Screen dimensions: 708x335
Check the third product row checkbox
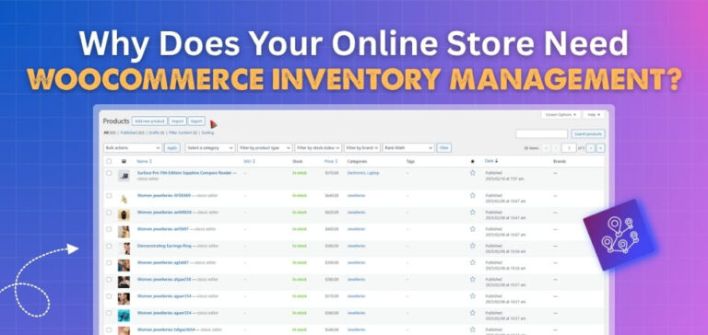pos(109,213)
